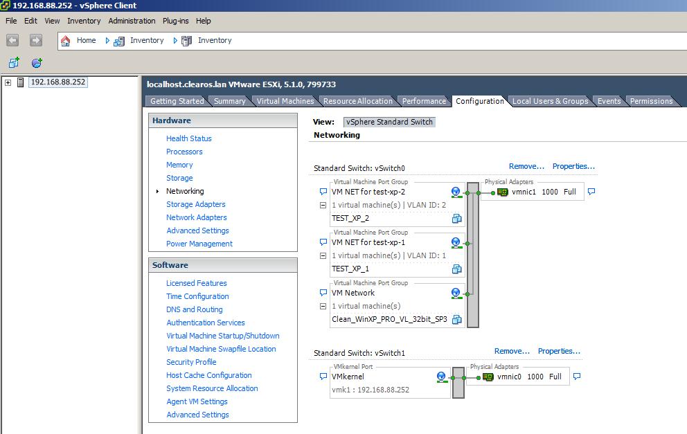
Task: Switch to Local Users & Groups tab
Action: (x=551, y=101)
